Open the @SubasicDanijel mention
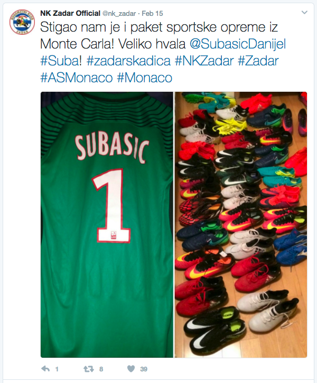The width and height of the screenshot is (317, 383). point(238,44)
